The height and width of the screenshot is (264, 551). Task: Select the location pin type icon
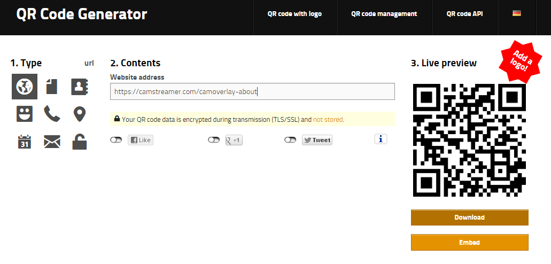[x=80, y=114]
